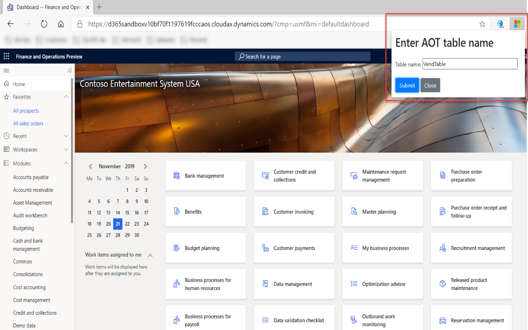528x330 pixels.
Task: Click the Submit button in the AOT dialog
Action: [x=407, y=85]
